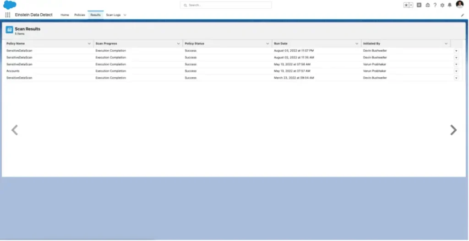
Task: Open the App Launcher grid icon
Action: 8,15
